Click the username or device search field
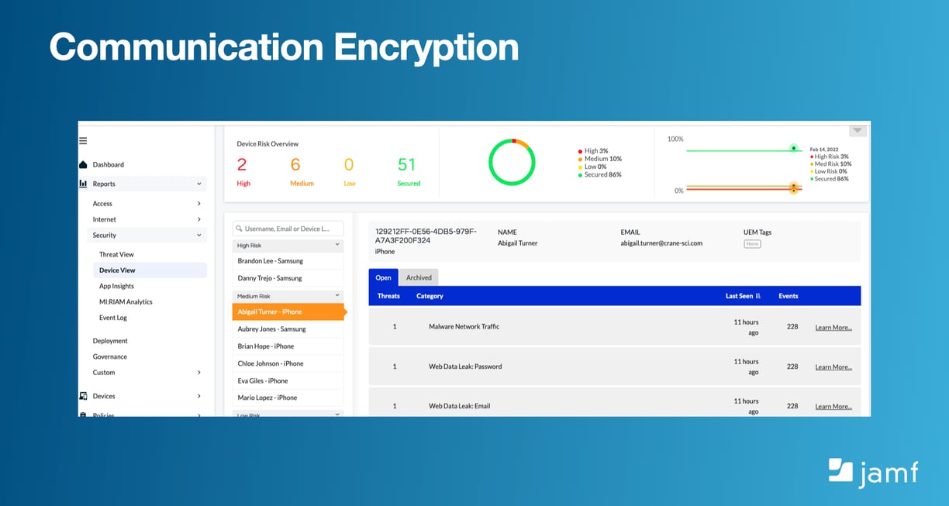Viewport: 949px width, 506px height. click(x=288, y=229)
